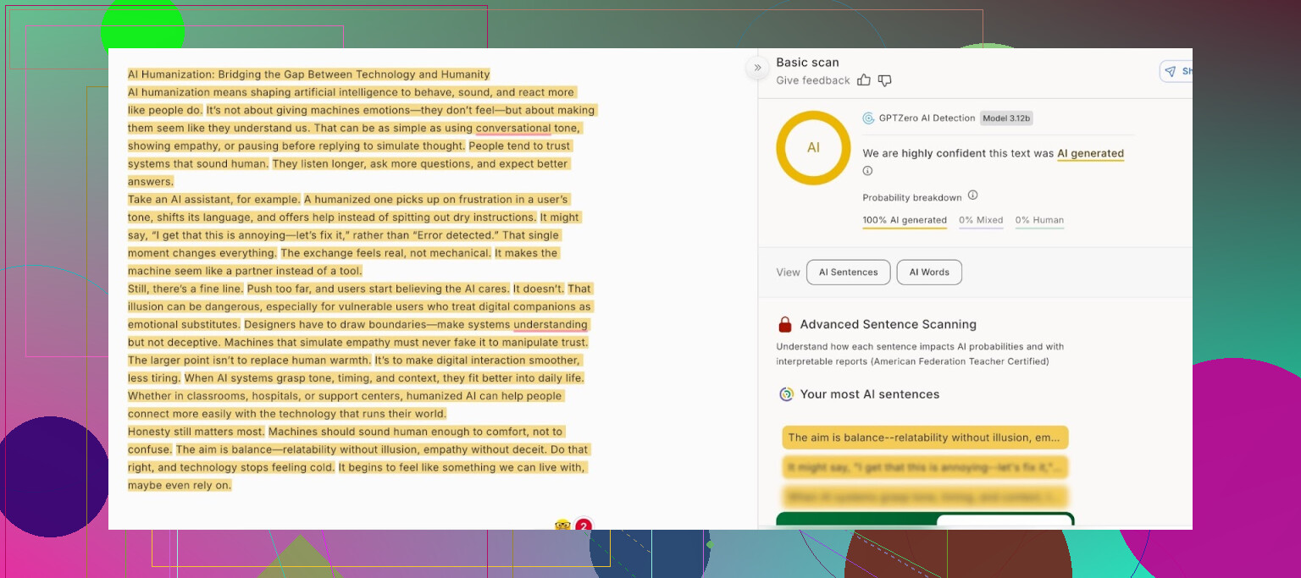
Task: Click the Give feedback text
Action: [813, 80]
